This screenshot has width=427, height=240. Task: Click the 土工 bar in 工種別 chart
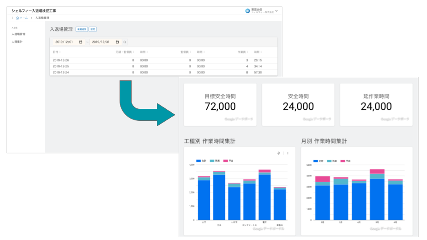[219, 196]
